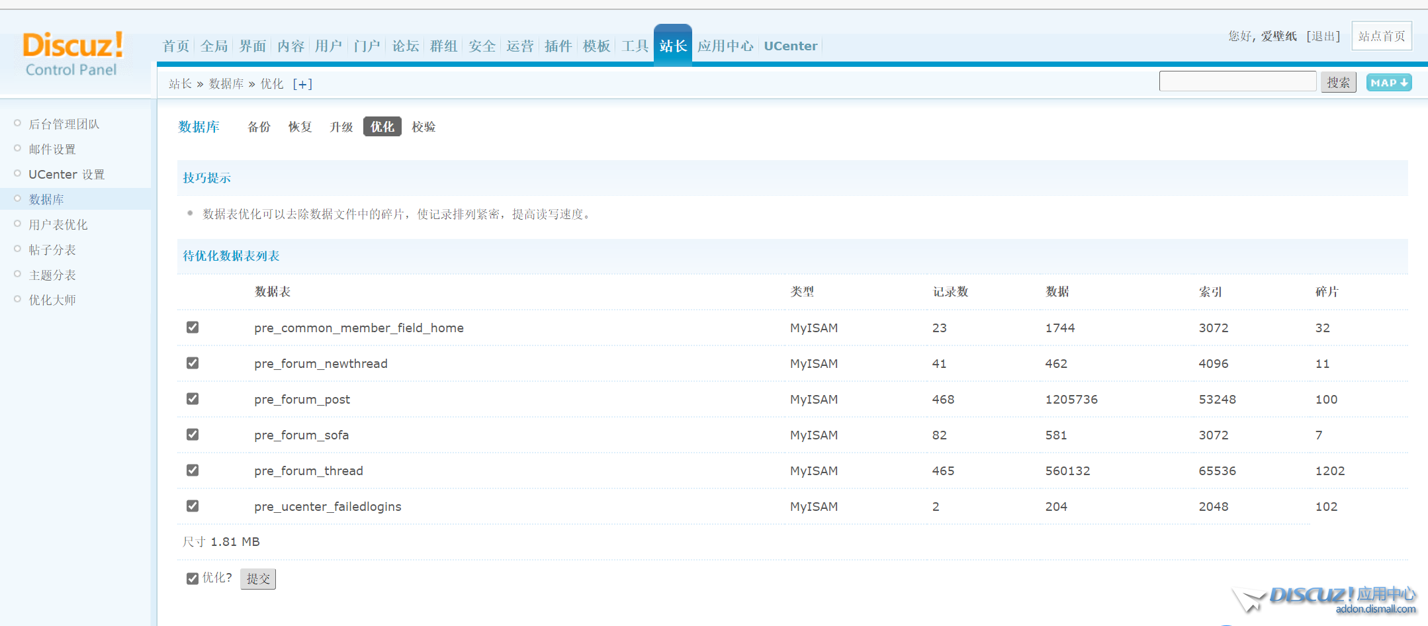Switch to the 备份 backup tab
1428x626 pixels.
pyautogui.click(x=259, y=127)
